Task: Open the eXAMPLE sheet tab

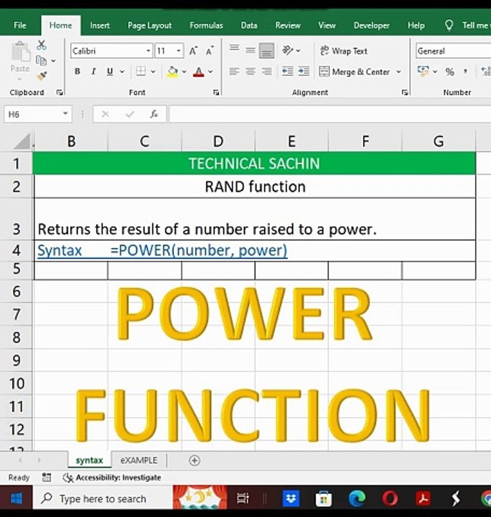Action: point(139,460)
